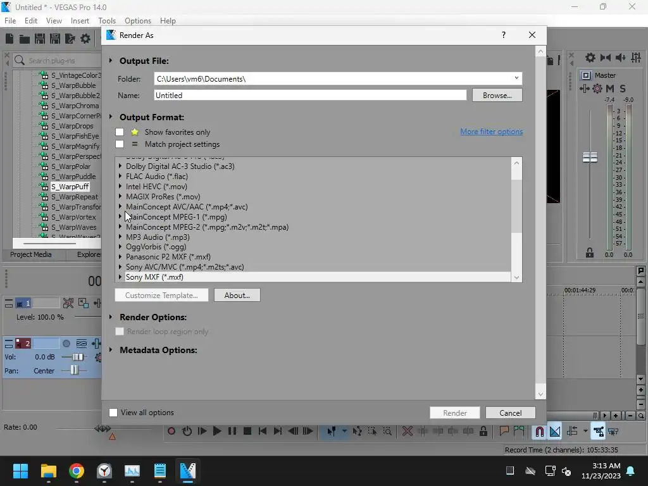Click the Stop button in transport

[247, 432]
